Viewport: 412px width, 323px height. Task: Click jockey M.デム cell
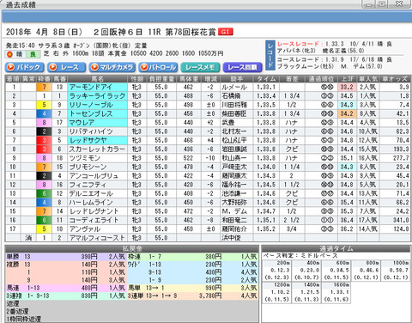pos(236,211)
